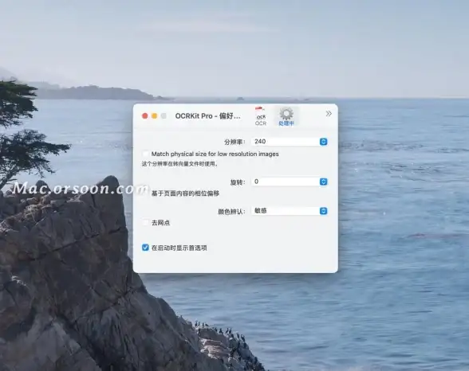Image resolution: width=469 pixels, height=371 pixels.
Task: Uncheck 在启动时显示首选项
Action: 145,248
